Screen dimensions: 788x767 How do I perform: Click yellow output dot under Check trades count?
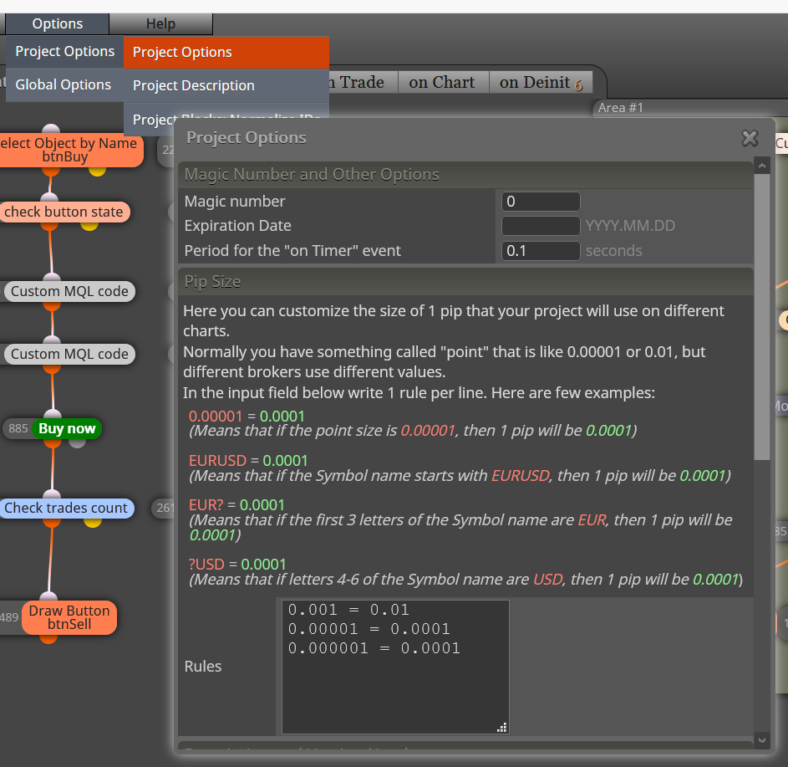(93, 522)
